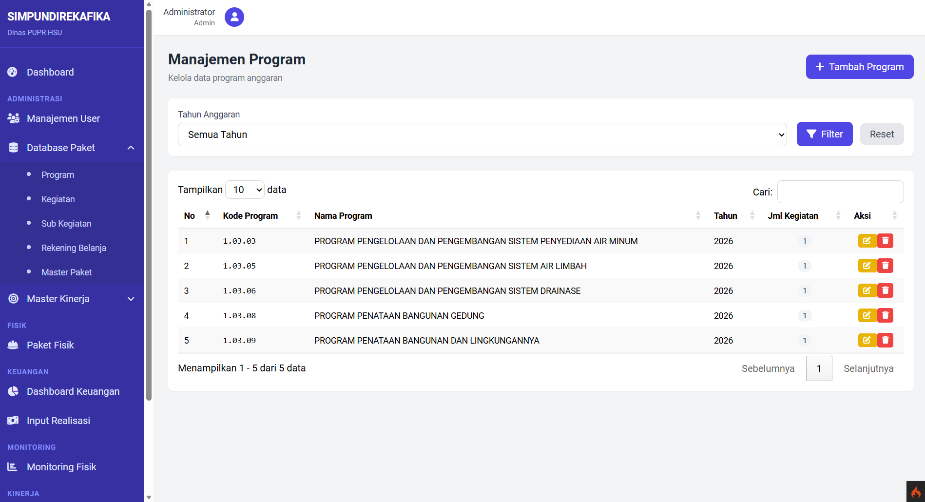
Task: Open Master Paket submenu item
Action: click(x=66, y=272)
